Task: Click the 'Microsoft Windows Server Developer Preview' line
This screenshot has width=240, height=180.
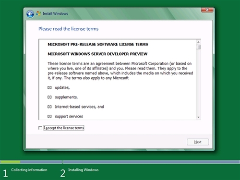Action: 97,54
